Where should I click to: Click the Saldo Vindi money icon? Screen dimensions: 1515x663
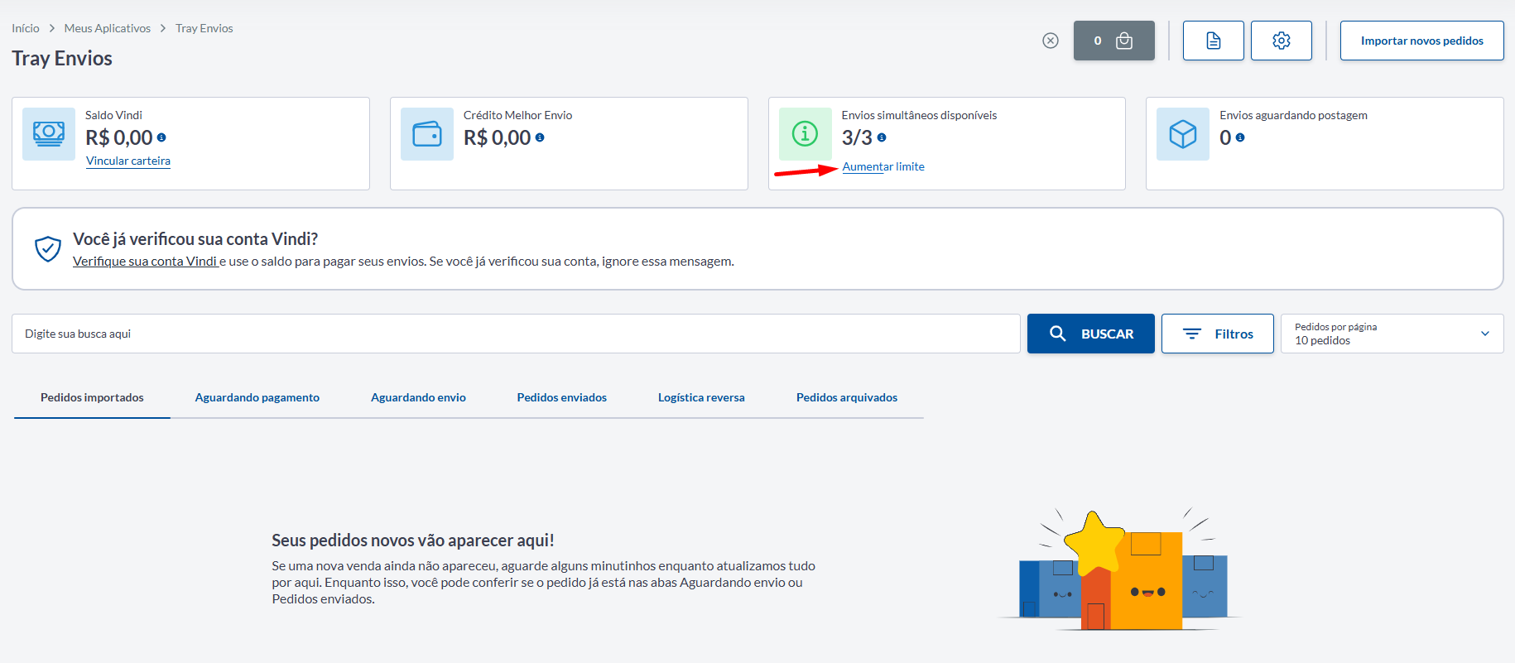click(x=49, y=134)
